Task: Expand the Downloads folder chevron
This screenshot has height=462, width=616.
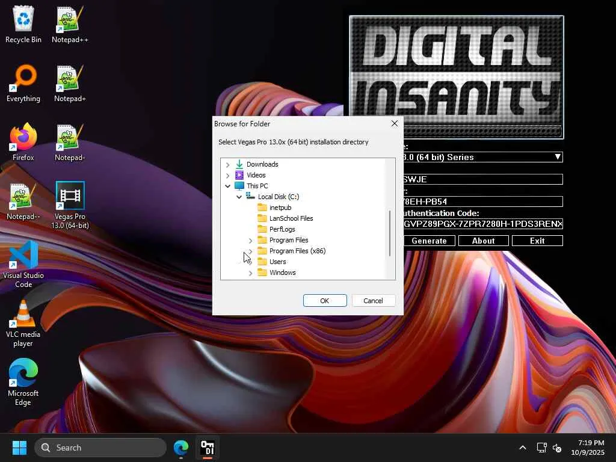Action: click(228, 164)
